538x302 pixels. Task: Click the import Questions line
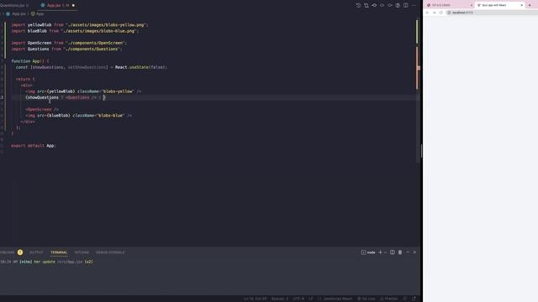(x=66, y=49)
